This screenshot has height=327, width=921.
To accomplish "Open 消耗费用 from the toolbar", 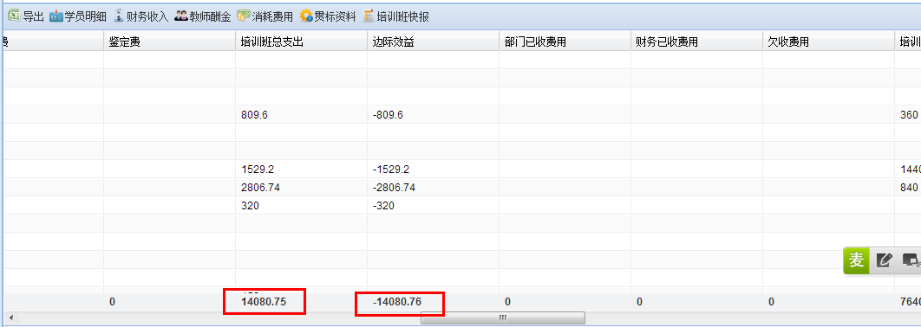I will (x=272, y=16).
